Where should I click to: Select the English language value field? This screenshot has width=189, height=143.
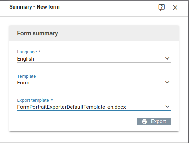click(94, 59)
